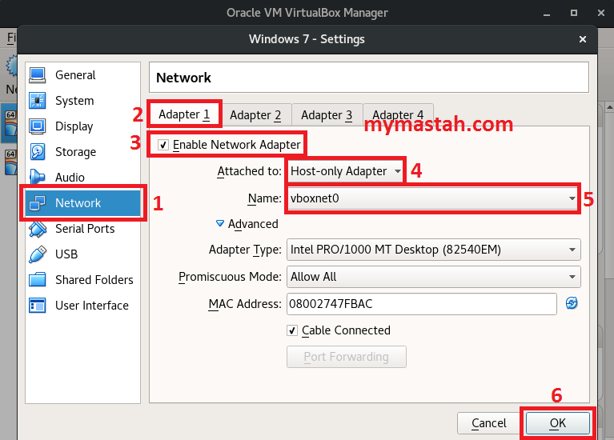
Task: Switch to the Adapter 1 tab
Action: click(184, 114)
